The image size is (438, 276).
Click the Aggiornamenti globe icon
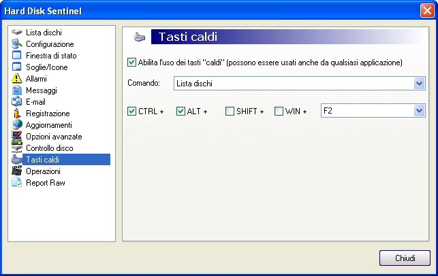[17, 125]
